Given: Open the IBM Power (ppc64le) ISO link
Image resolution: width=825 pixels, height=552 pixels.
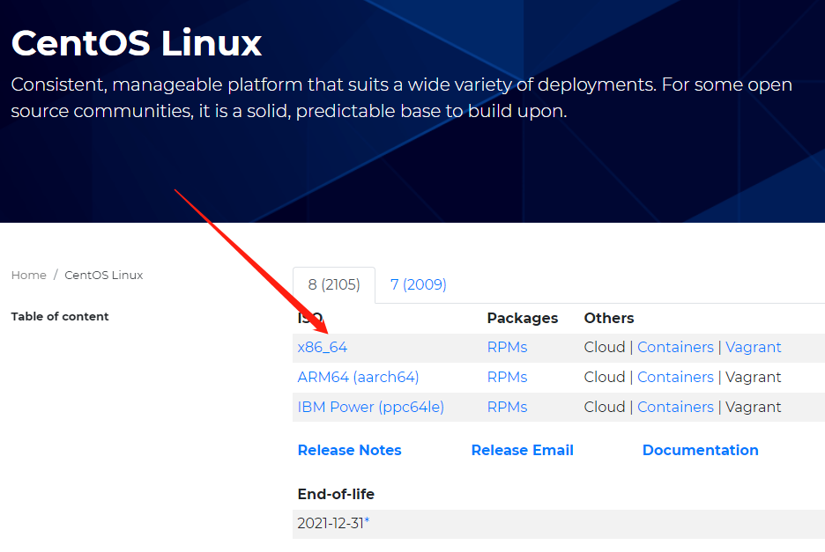Looking at the screenshot, I should coord(370,408).
